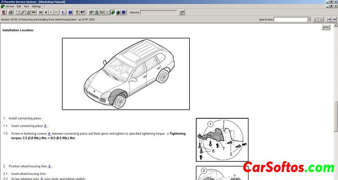Expand the Search item dropdown arrow
The image size is (338, 180).
[x=309, y=19]
